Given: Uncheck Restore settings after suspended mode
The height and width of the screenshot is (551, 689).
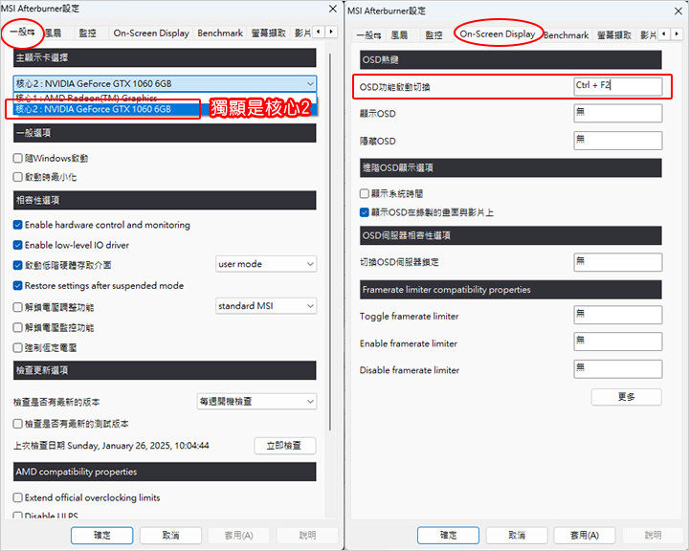Looking at the screenshot, I should (x=17, y=286).
